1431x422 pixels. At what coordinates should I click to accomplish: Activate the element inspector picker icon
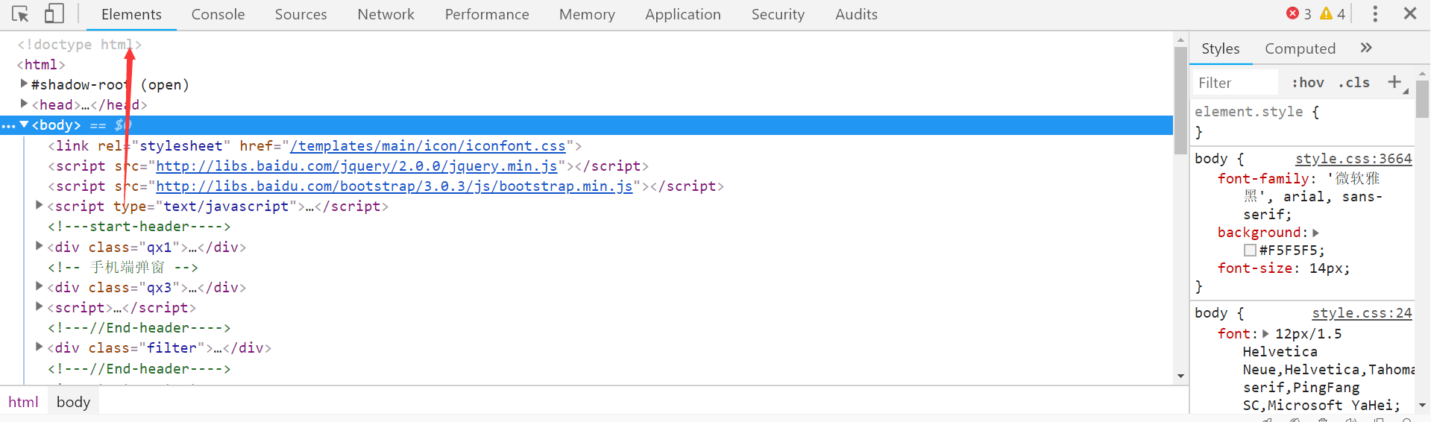click(21, 14)
